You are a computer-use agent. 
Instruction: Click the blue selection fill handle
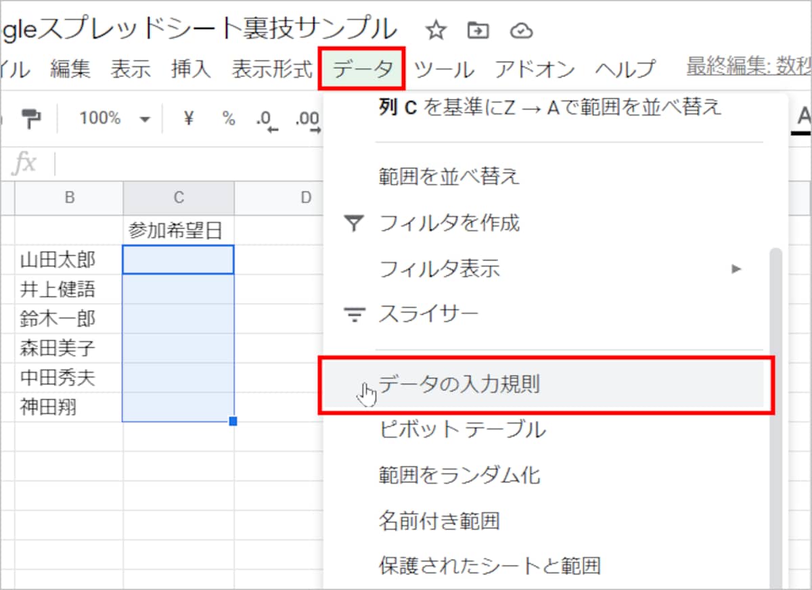pyautogui.click(x=233, y=422)
